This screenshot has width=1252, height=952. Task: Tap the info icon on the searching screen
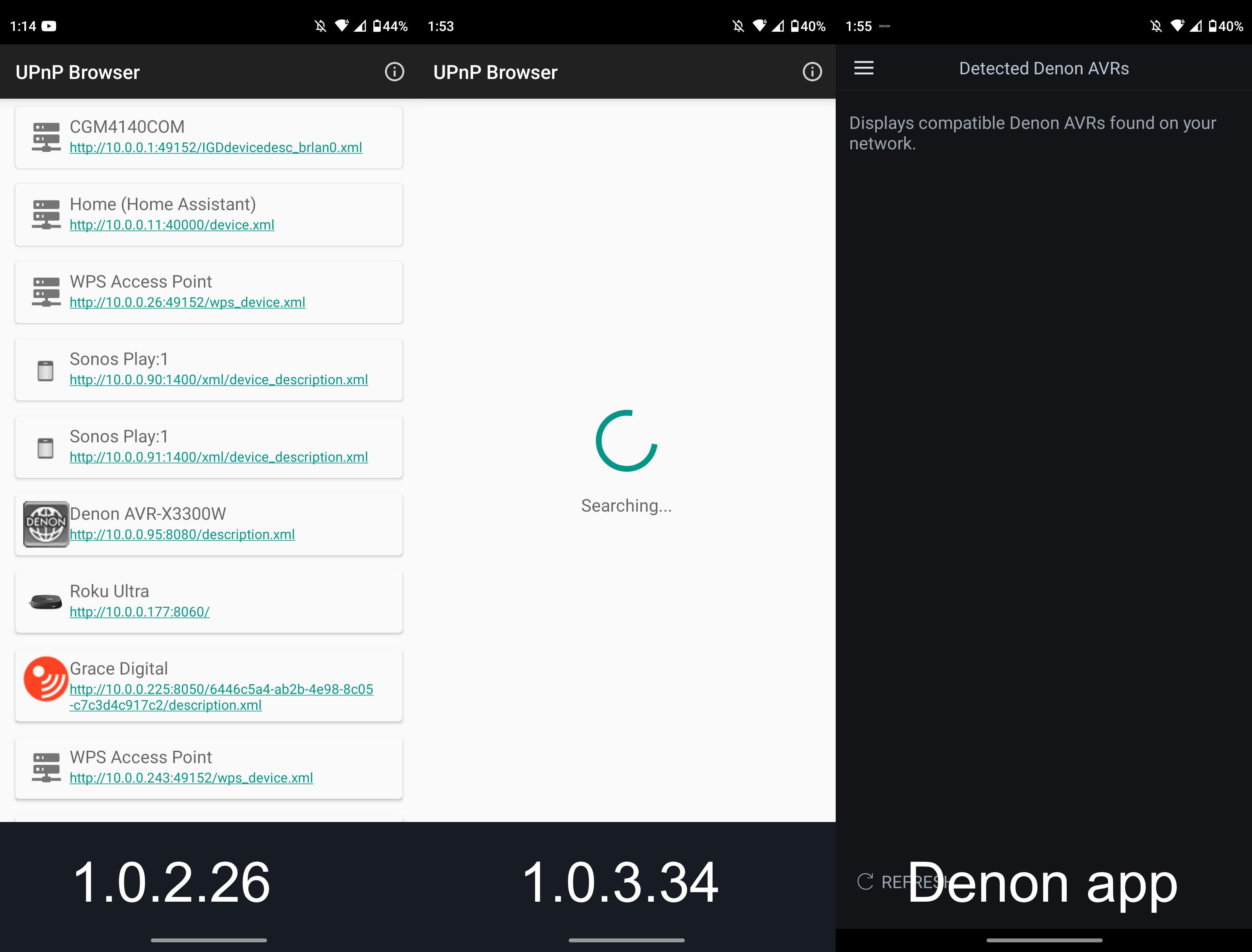pos(812,72)
